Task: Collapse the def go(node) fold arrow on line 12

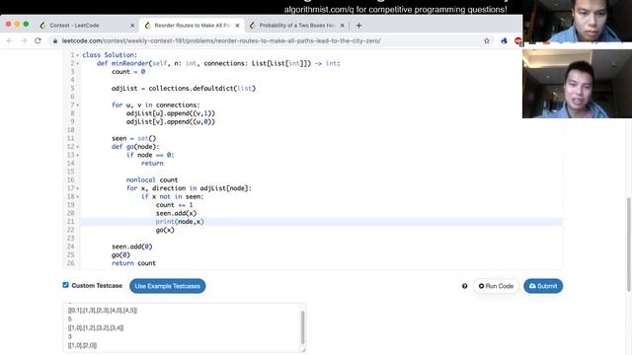Action: [x=77, y=147]
